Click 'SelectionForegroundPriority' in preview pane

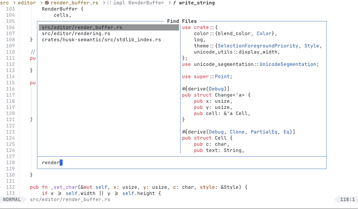[x=258, y=46]
